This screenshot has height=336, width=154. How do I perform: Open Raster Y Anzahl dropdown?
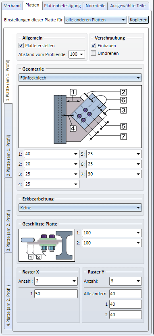click(x=125, y=281)
